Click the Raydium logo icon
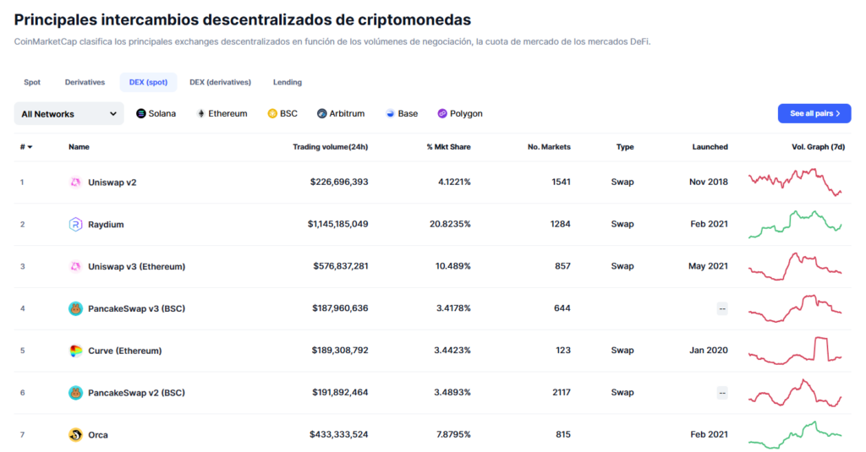866x452 pixels. 75,224
